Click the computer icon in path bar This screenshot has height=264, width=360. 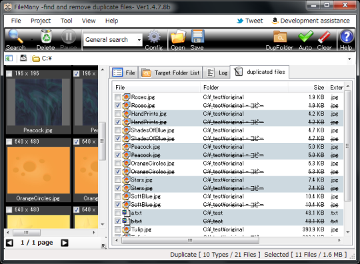23,58
